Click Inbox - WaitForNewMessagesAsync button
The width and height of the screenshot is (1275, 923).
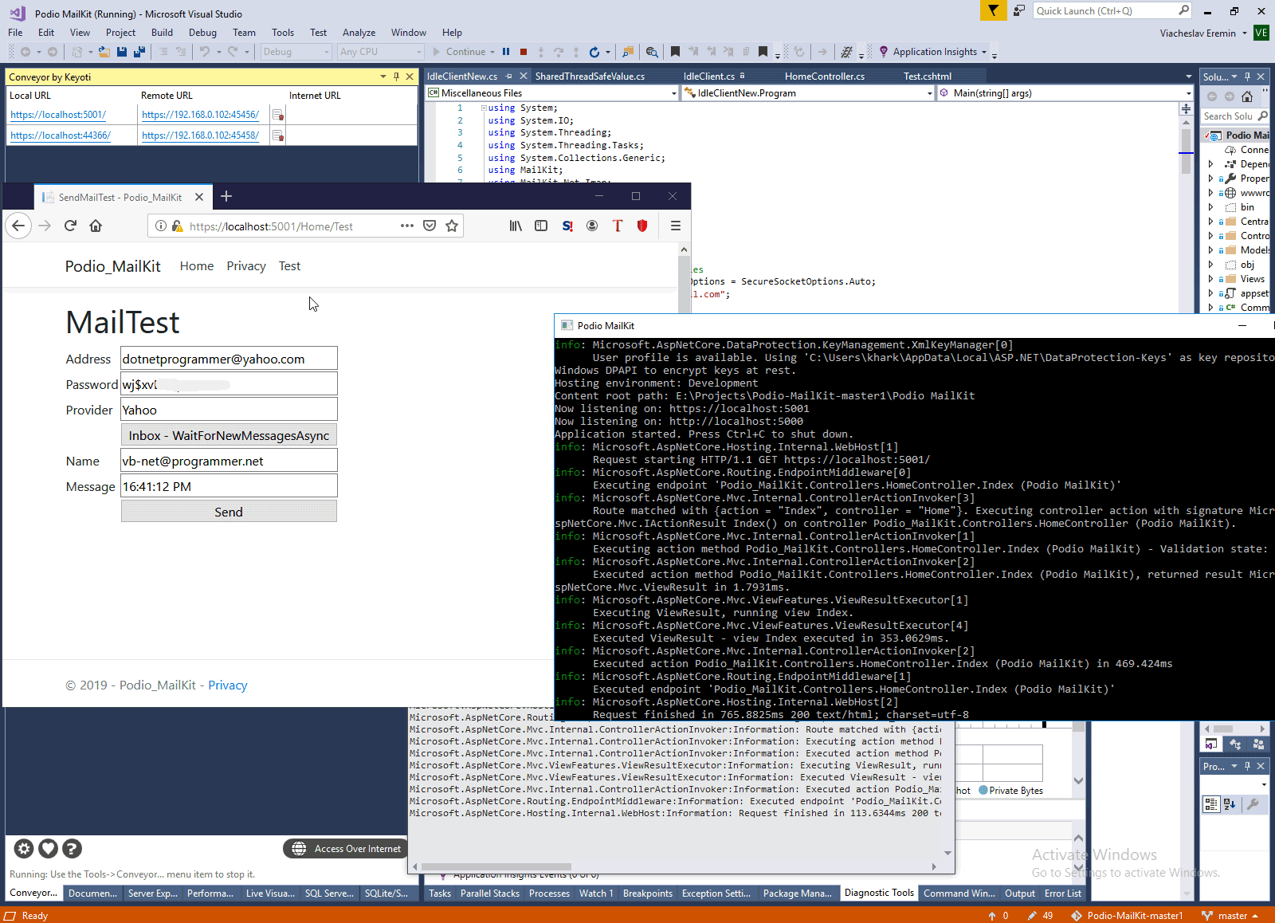(x=229, y=435)
